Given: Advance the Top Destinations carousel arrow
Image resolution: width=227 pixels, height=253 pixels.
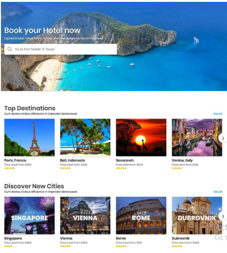Looking at the screenshot, I should pos(223,138).
